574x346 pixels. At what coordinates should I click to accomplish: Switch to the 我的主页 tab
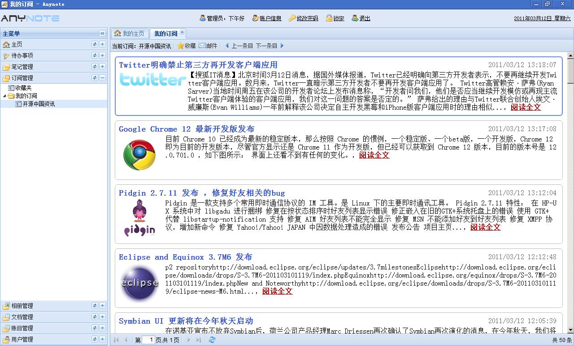pos(130,34)
